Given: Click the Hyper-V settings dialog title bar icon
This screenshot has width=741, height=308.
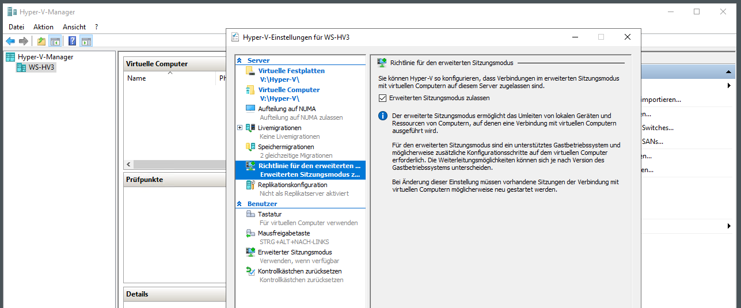Looking at the screenshot, I should pos(235,37).
